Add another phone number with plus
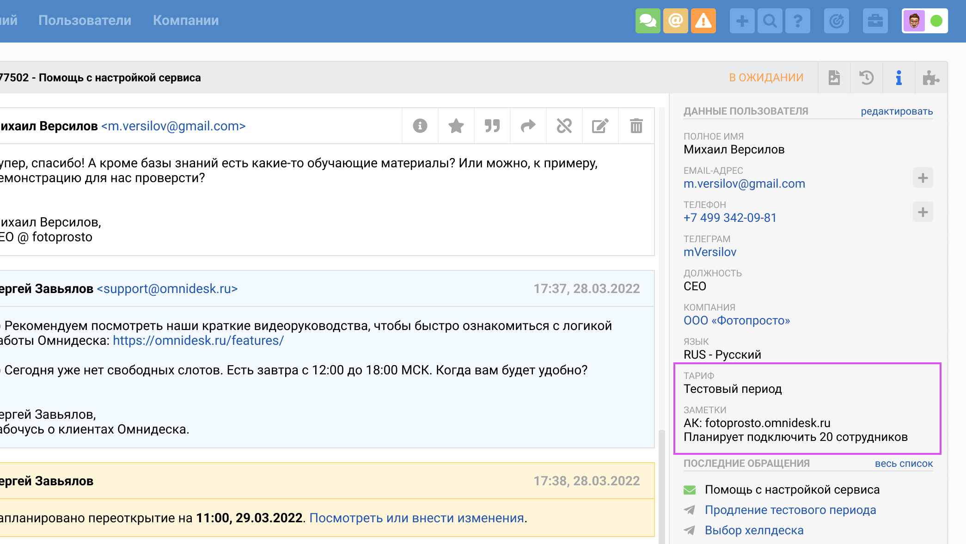Image resolution: width=966 pixels, height=544 pixels. click(x=923, y=212)
